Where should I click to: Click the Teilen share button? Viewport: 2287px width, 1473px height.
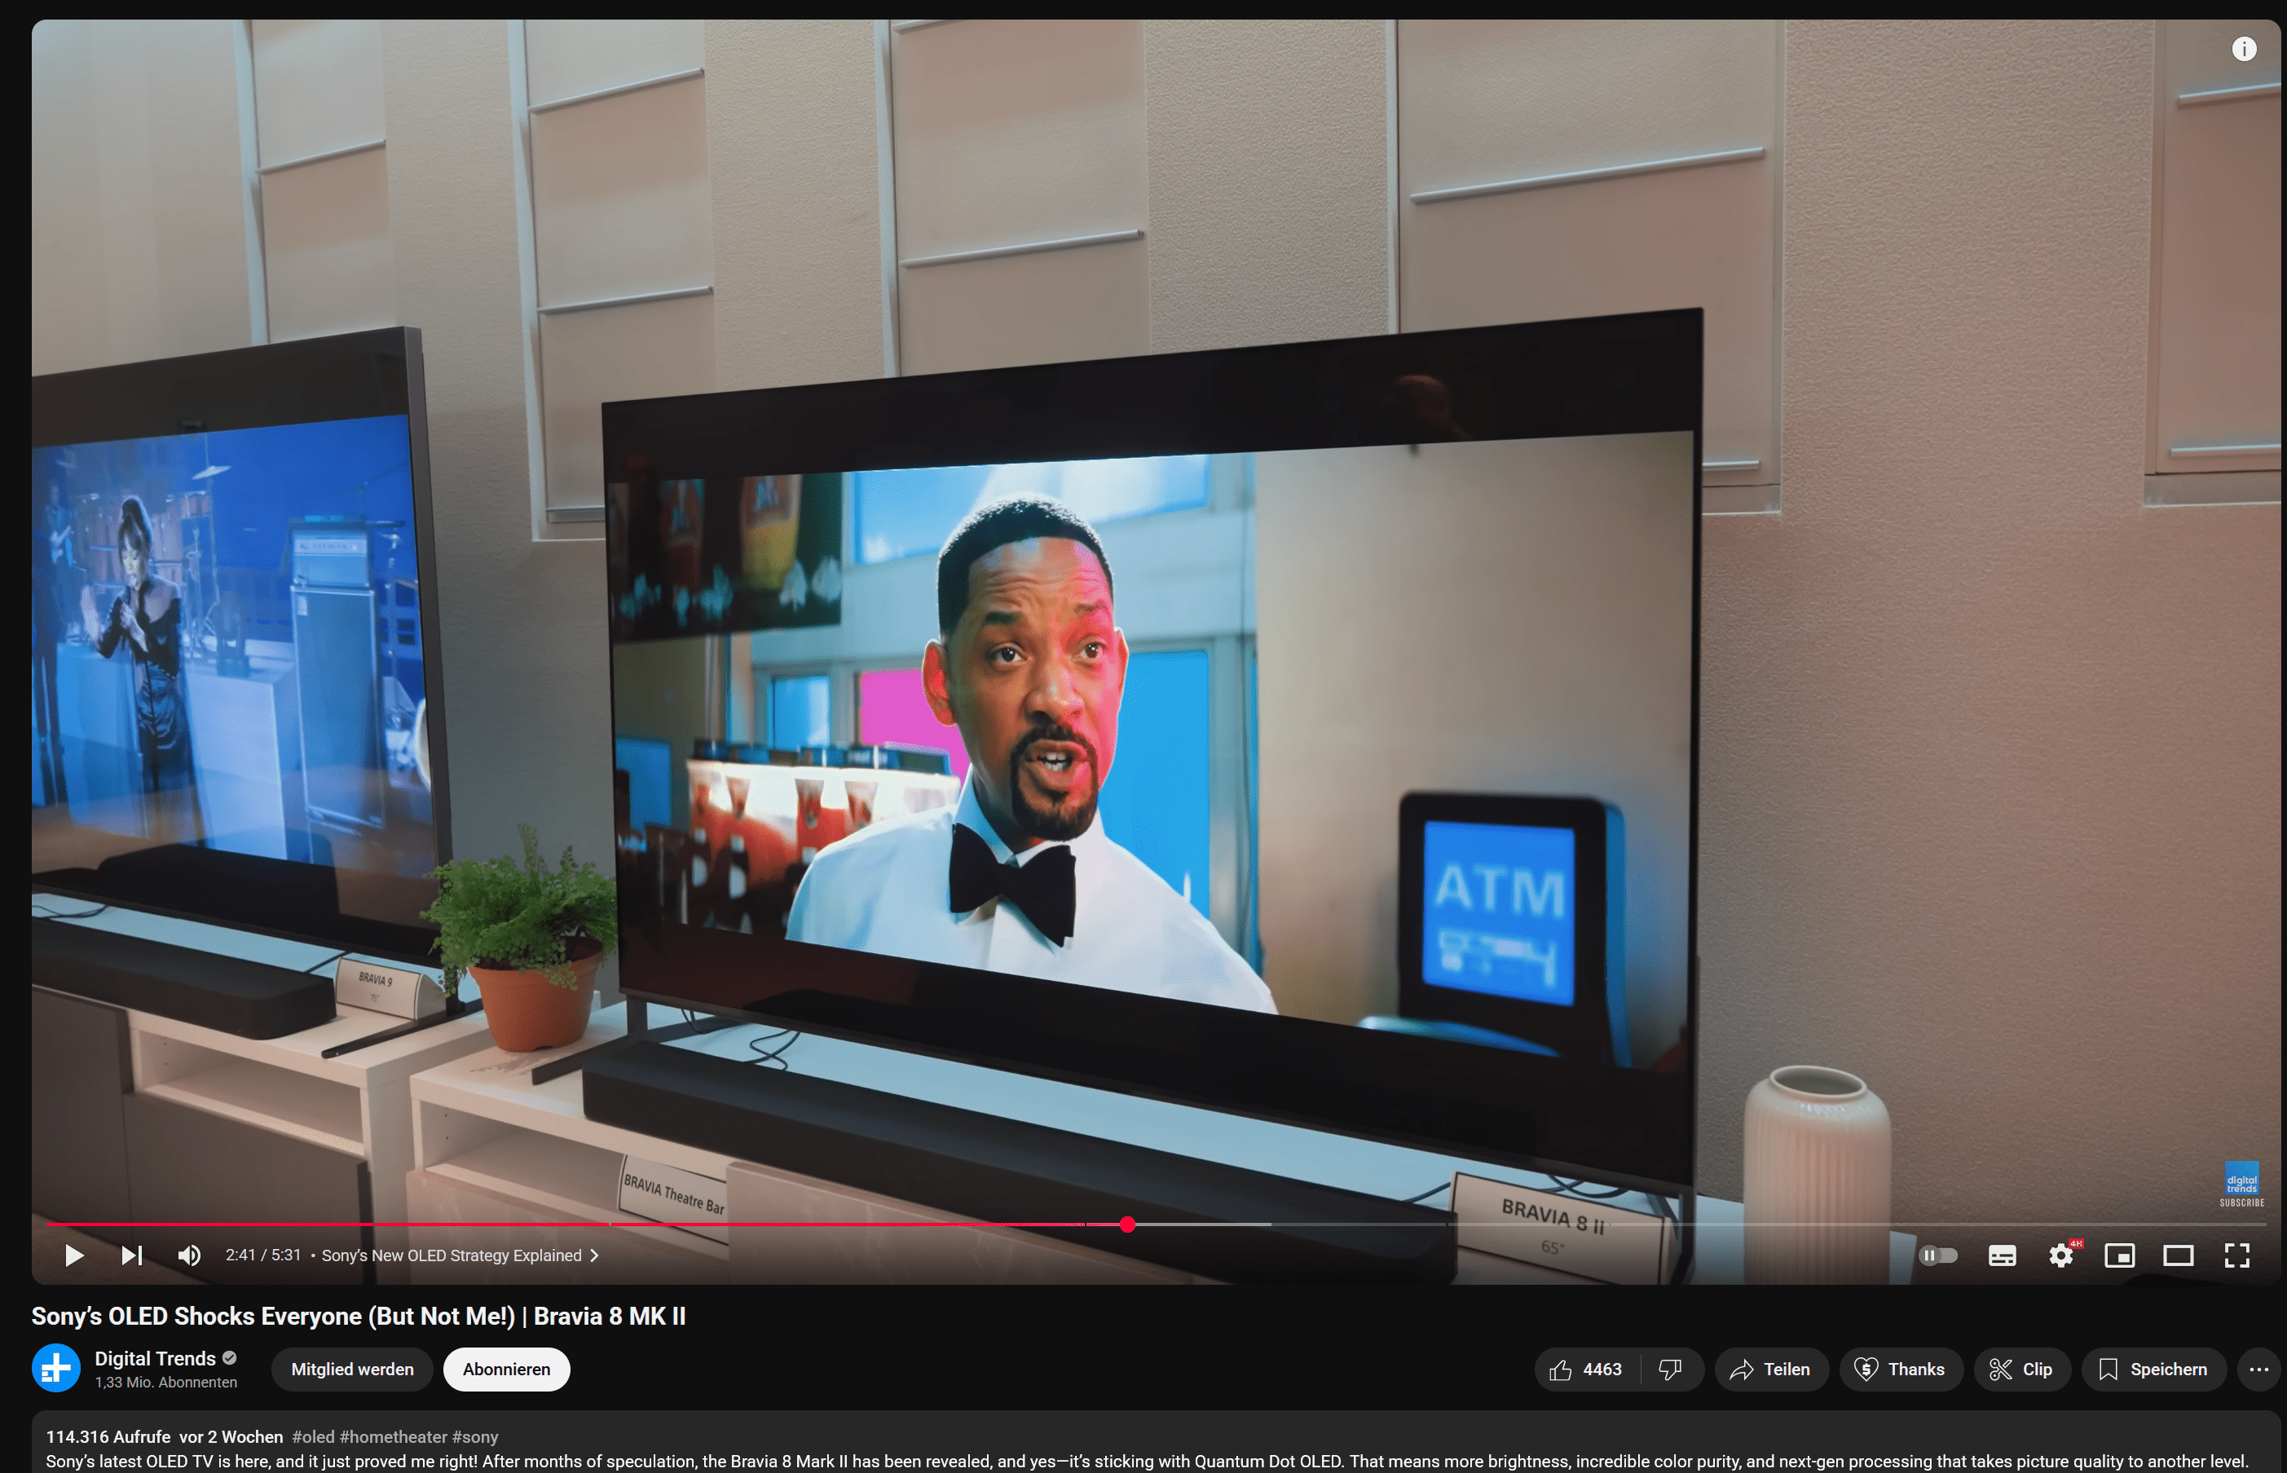(1771, 1369)
